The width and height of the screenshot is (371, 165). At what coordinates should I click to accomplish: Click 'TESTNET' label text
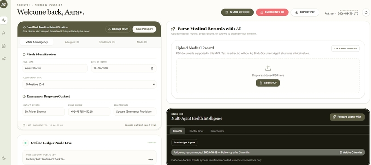click(151, 143)
